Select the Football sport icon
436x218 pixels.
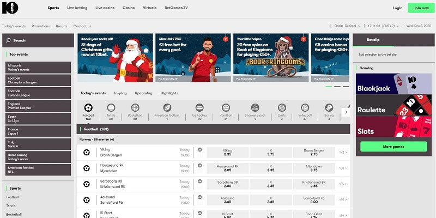point(88,107)
